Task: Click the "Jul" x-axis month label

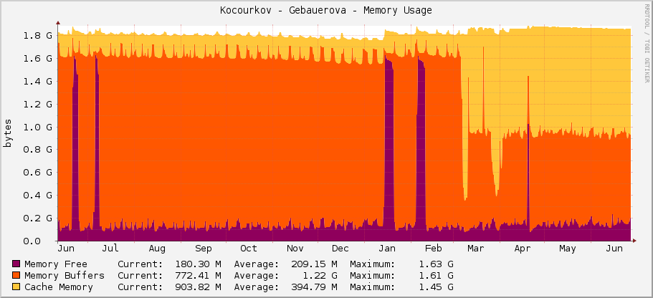Action: pos(110,249)
